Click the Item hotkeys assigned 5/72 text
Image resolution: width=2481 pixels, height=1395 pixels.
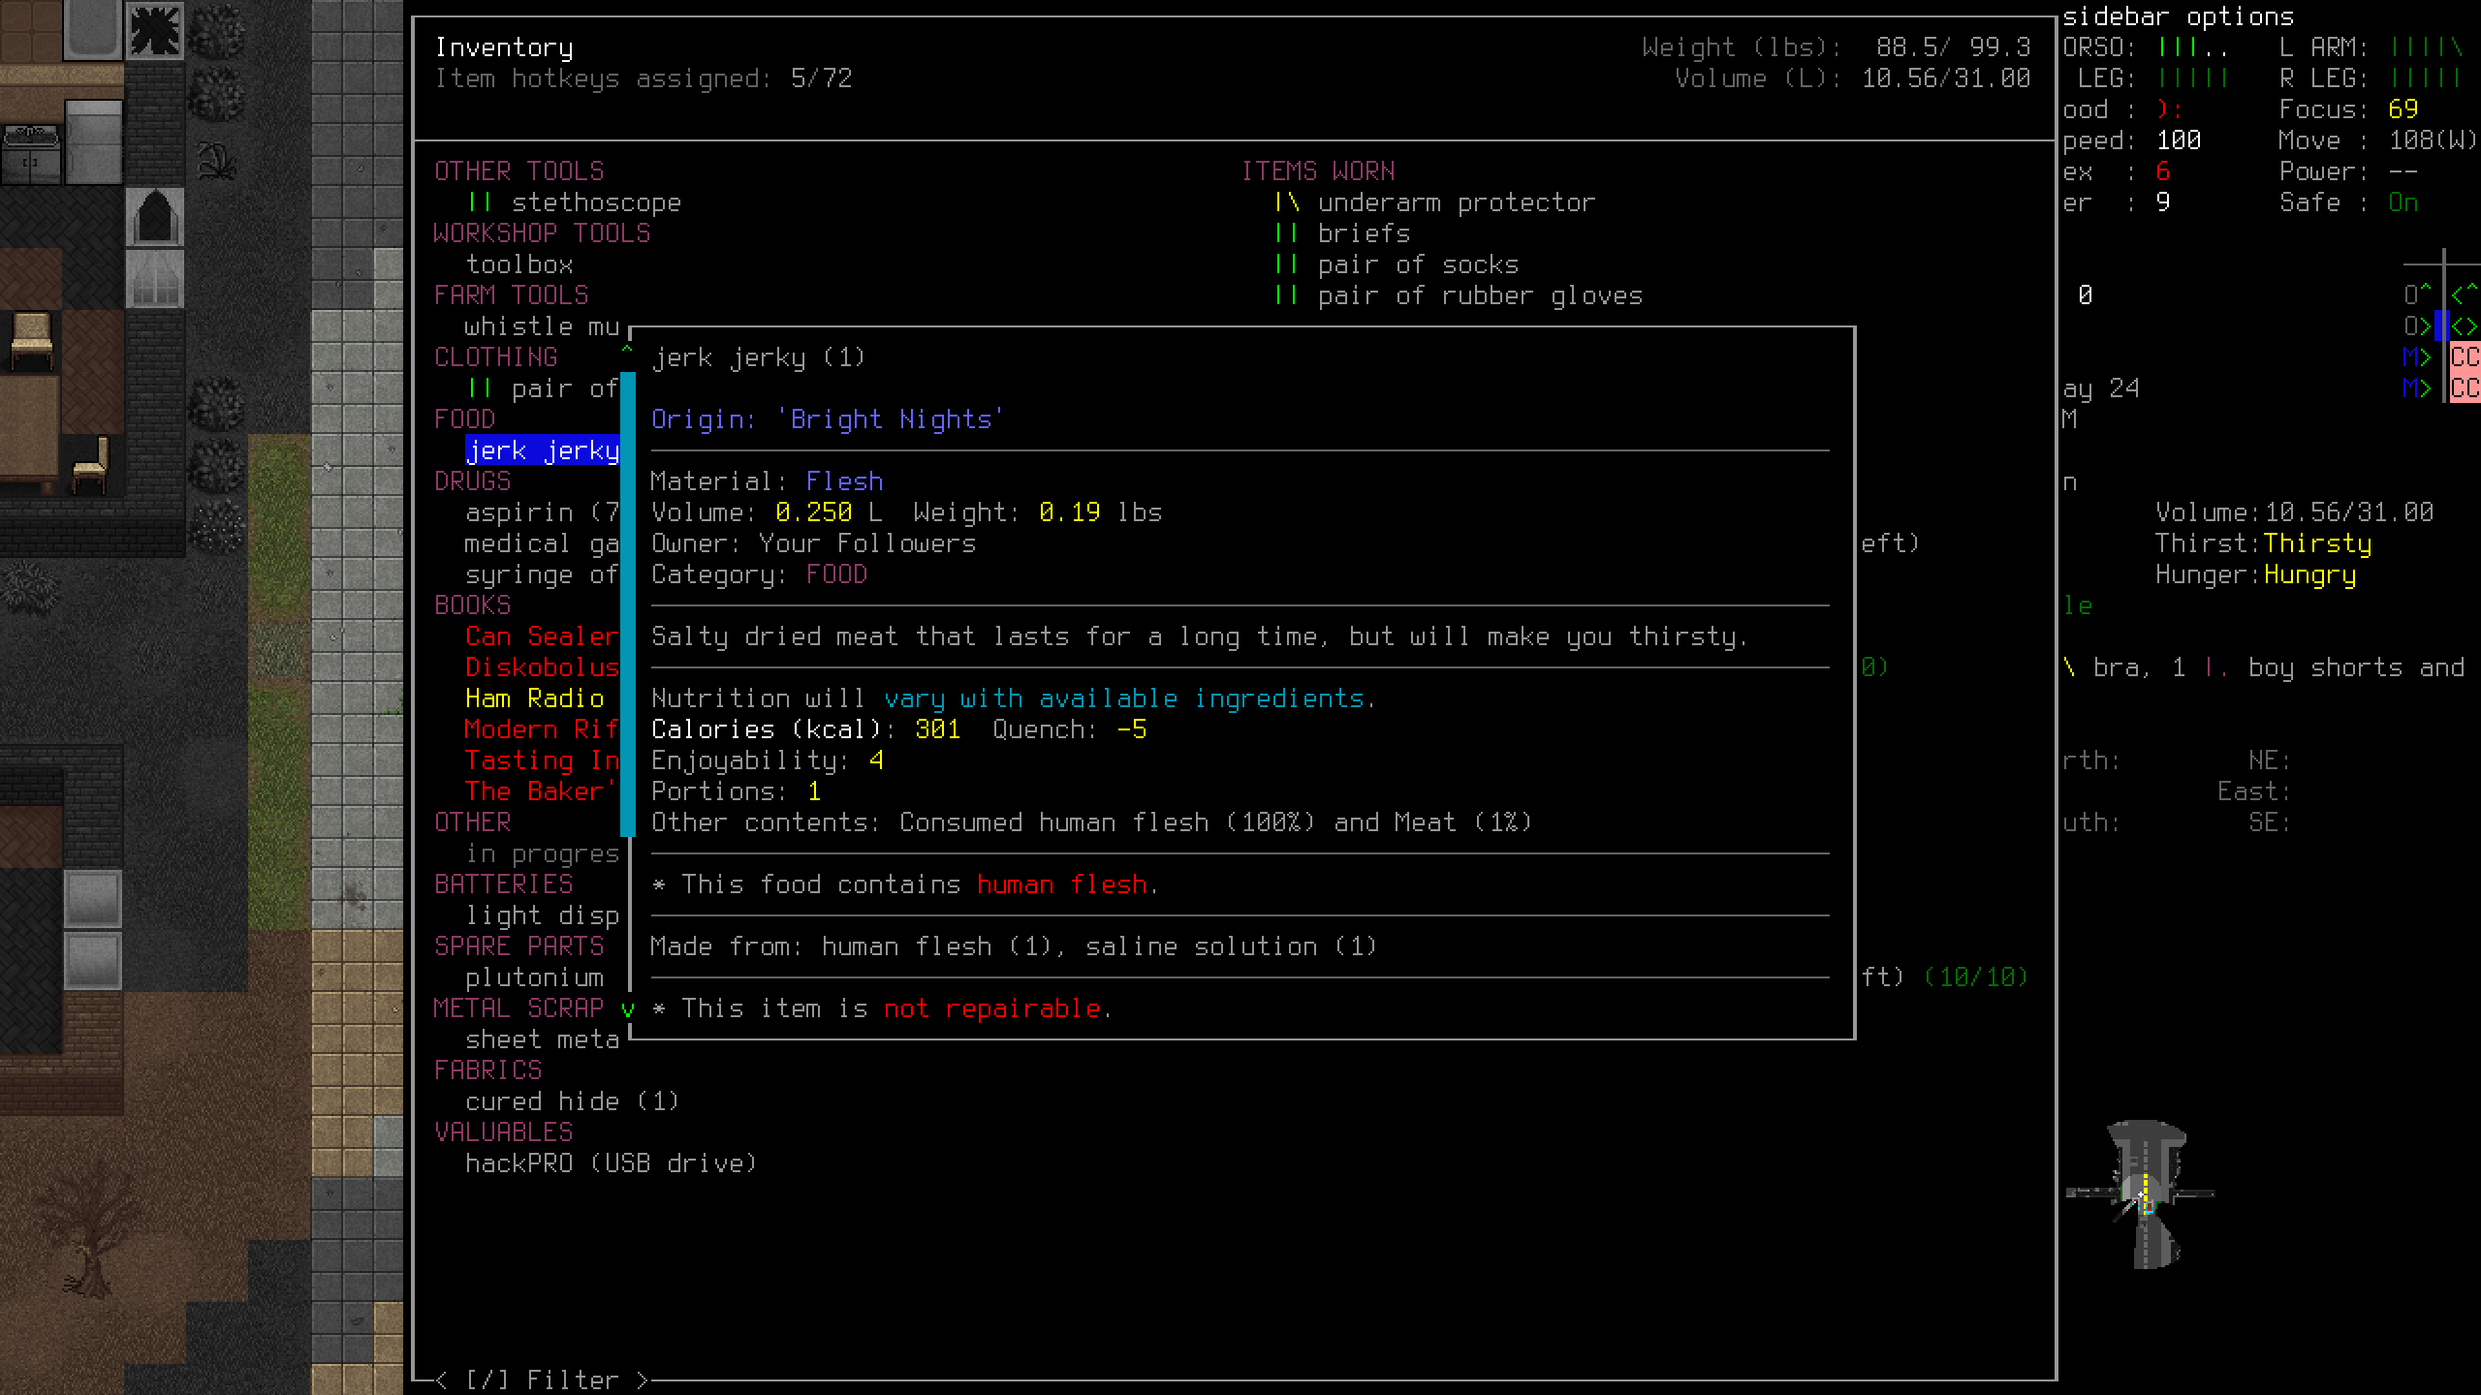644,78
